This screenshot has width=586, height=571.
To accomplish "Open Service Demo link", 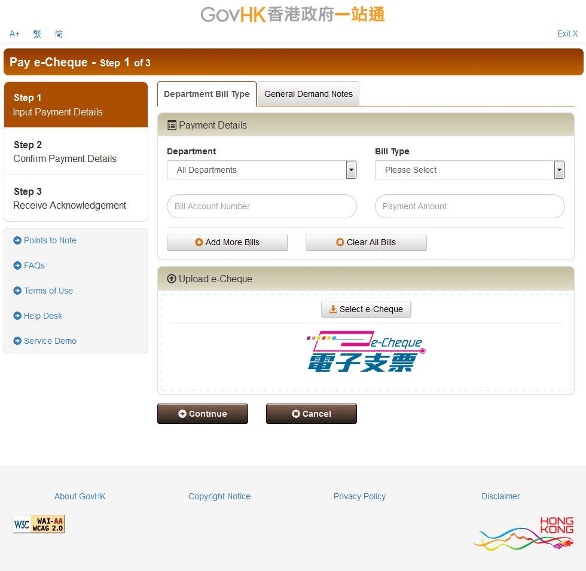I will point(50,341).
